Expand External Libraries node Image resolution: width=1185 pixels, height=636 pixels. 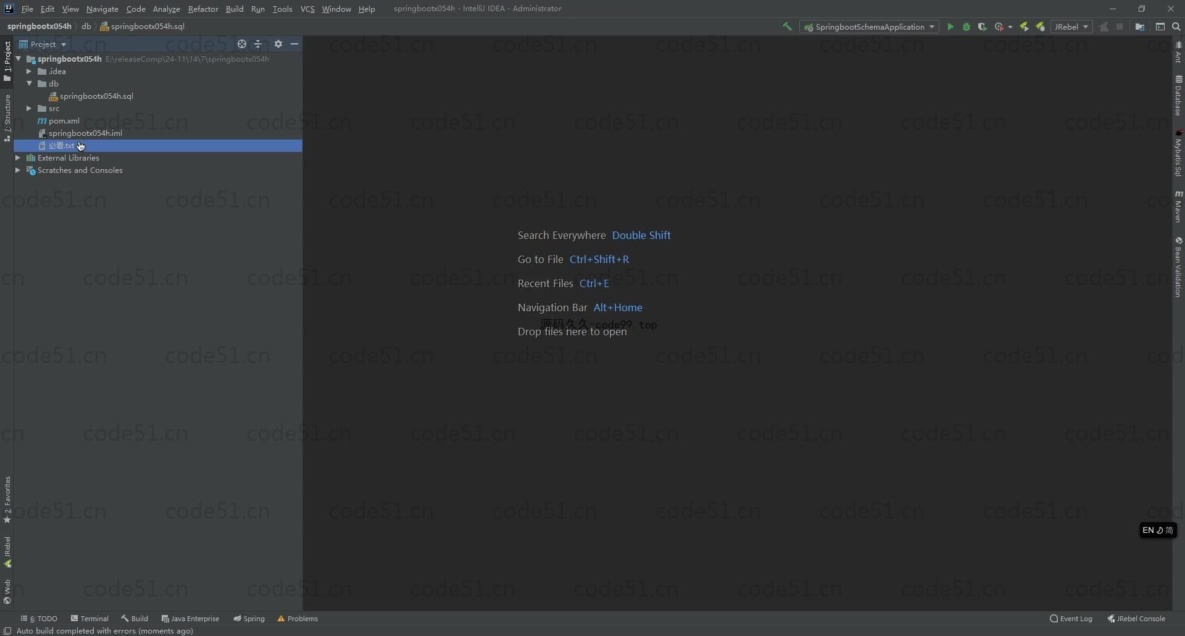tap(18, 157)
